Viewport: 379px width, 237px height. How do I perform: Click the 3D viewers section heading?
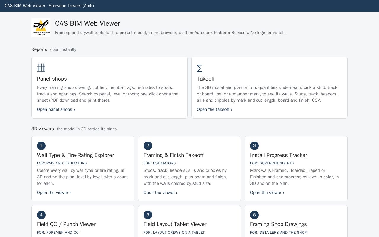pos(43,129)
